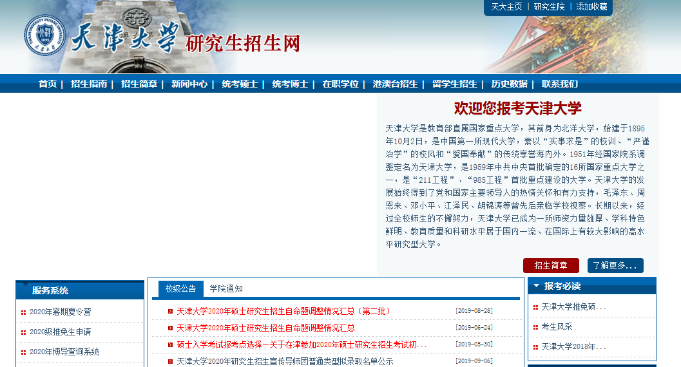Click red bullet icon beside 2020级推免生申请

pyautogui.click(x=23, y=332)
